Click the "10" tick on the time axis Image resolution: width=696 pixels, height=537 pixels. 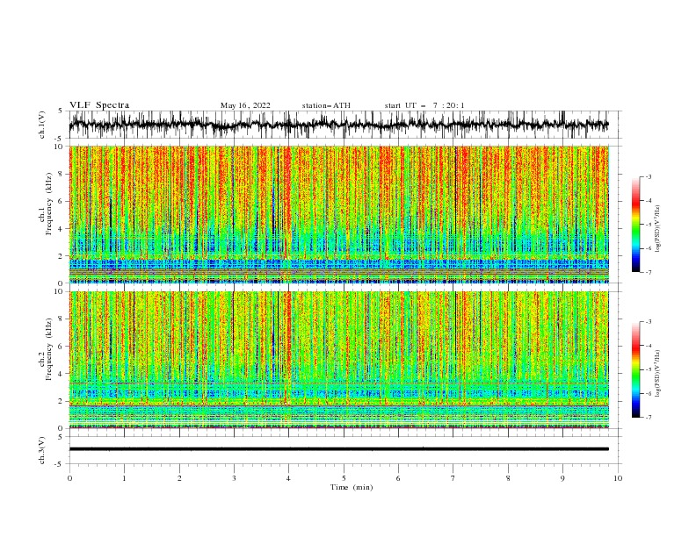pos(618,478)
